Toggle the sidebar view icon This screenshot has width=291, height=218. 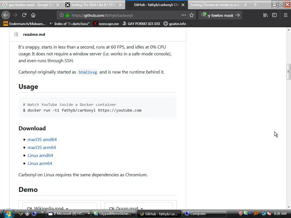(275, 15)
